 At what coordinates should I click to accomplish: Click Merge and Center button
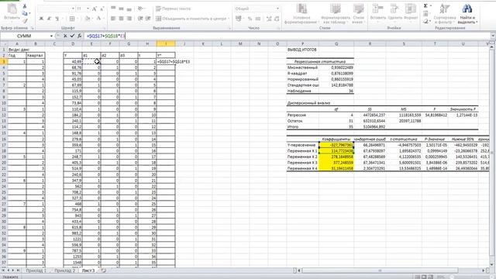[191, 19]
